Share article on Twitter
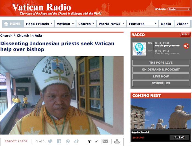The image size is (192, 146). point(50,141)
